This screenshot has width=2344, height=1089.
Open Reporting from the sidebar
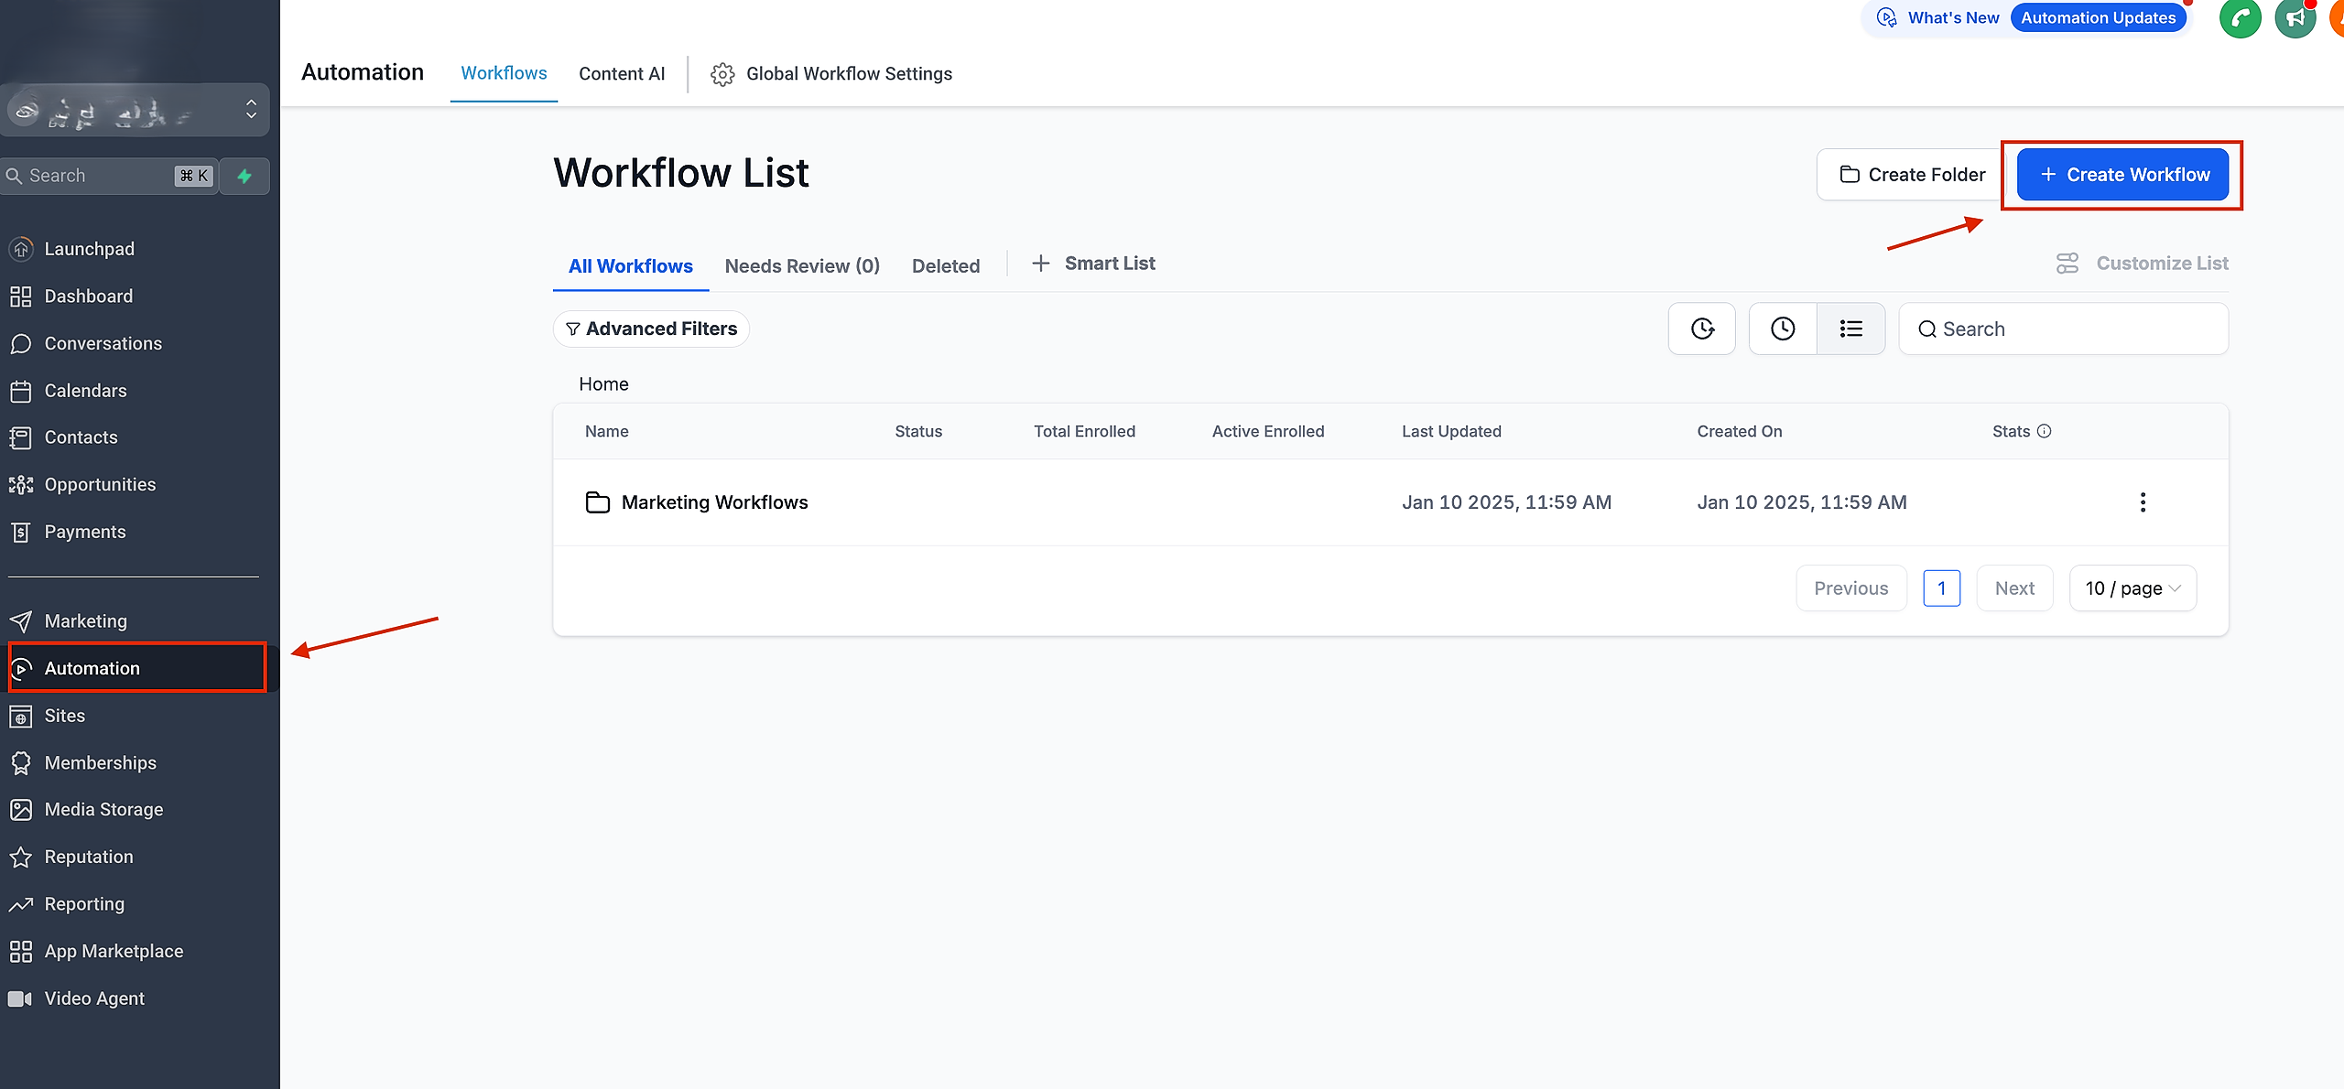pos(84,904)
